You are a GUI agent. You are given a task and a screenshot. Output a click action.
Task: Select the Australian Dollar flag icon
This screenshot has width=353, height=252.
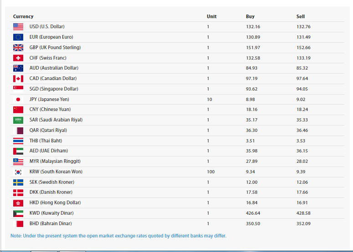pyautogui.click(x=18, y=68)
